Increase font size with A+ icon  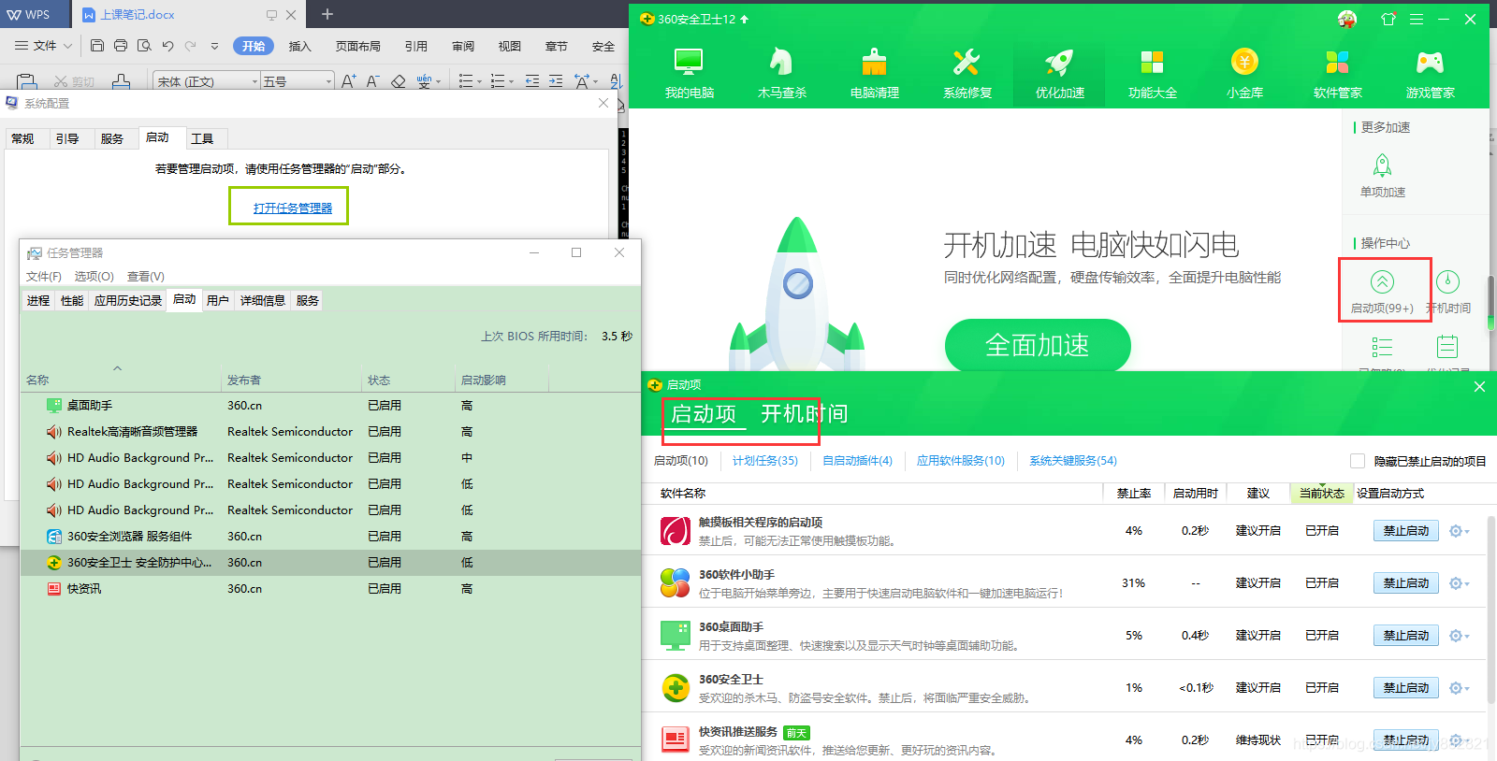tap(348, 81)
